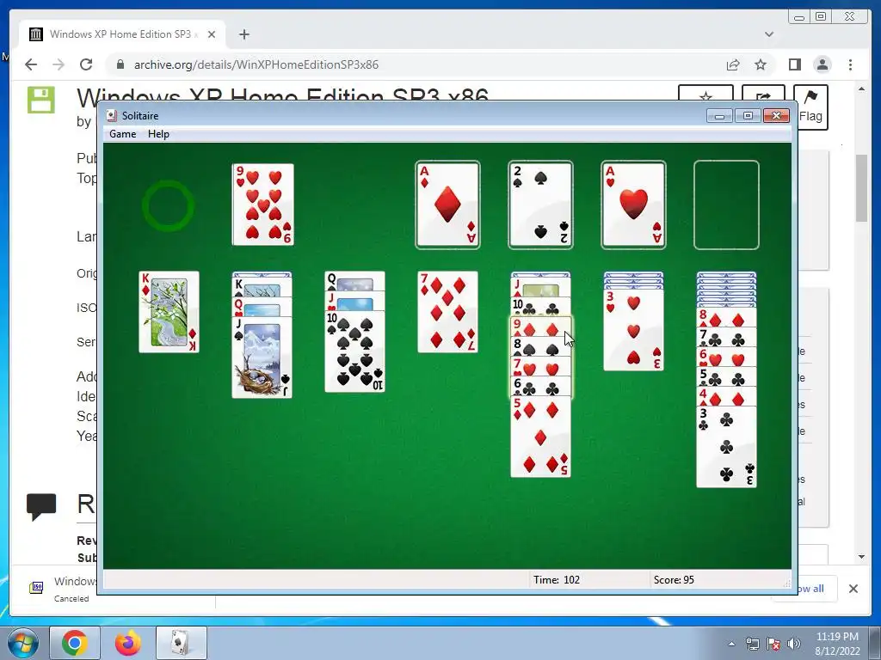Select the 7 of diamonds tableau card
881x660 pixels.
click(447, 312)
